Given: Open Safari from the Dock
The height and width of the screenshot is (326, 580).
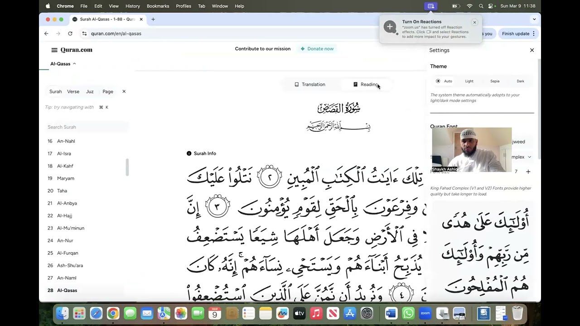Looking at the screenshot, I should (96, 313).
